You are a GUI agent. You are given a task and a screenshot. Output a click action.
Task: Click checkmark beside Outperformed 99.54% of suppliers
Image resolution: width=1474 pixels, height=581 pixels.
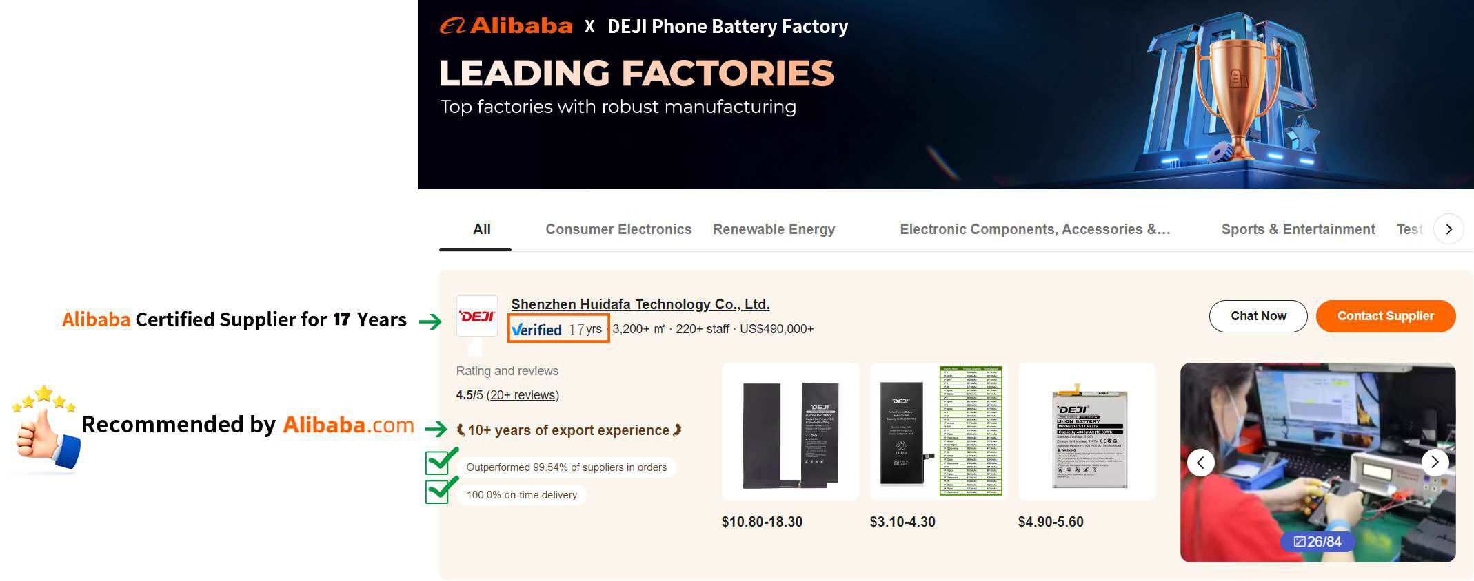point(441,461)
